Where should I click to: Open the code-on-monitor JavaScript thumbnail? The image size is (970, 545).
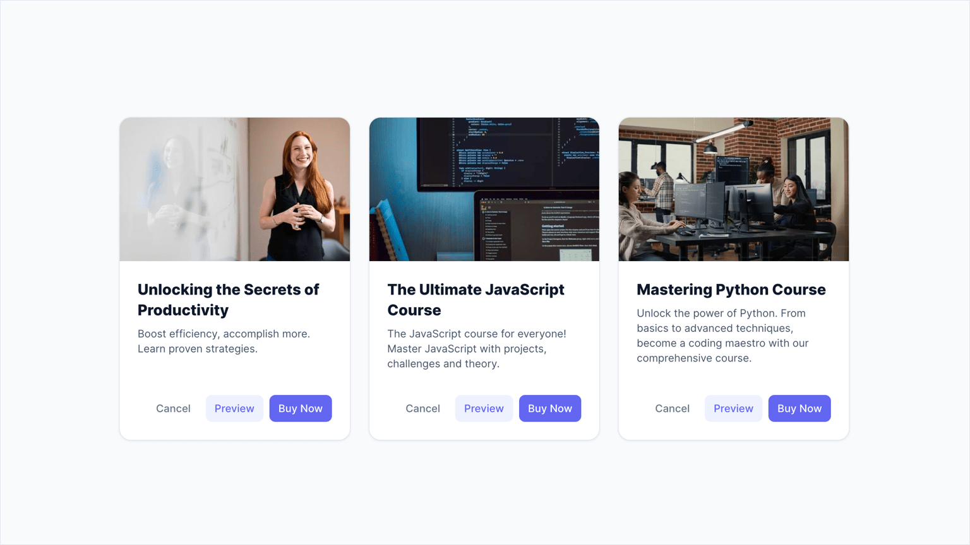(x=484, y=189)
